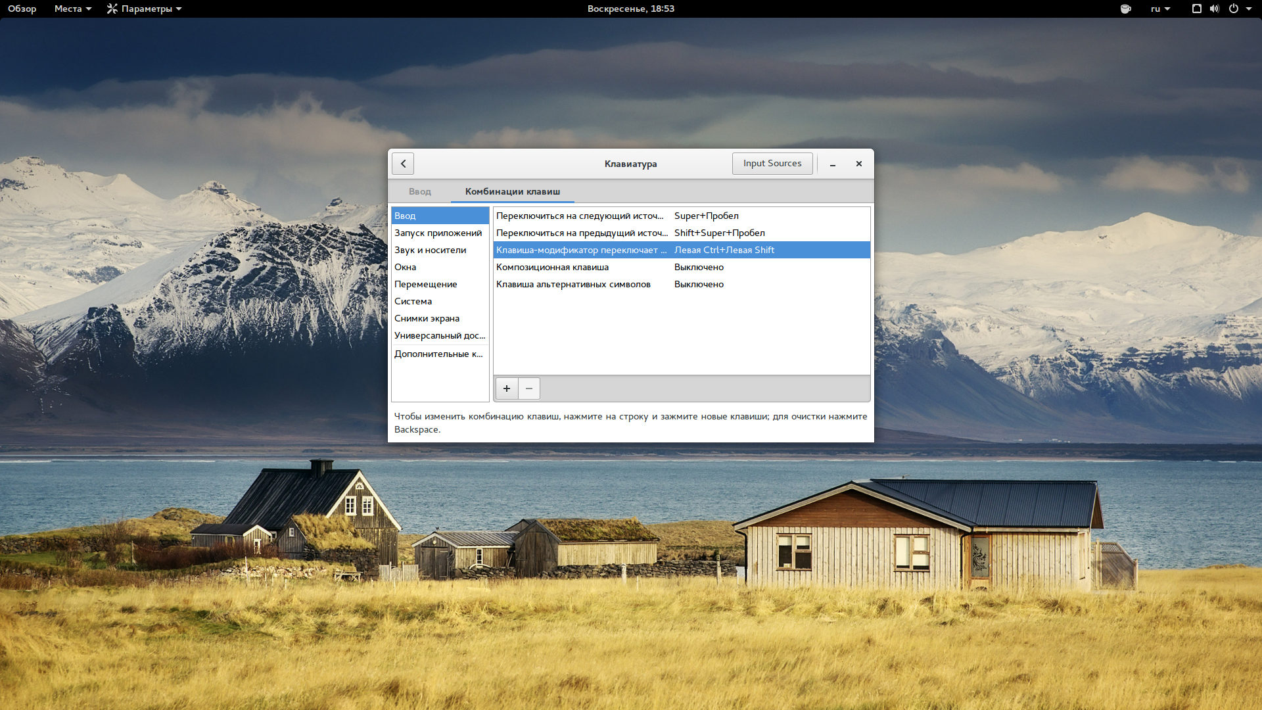Expand the system menu arrow
This screenshot has width=1262, height=710.
click(1249, 9)
